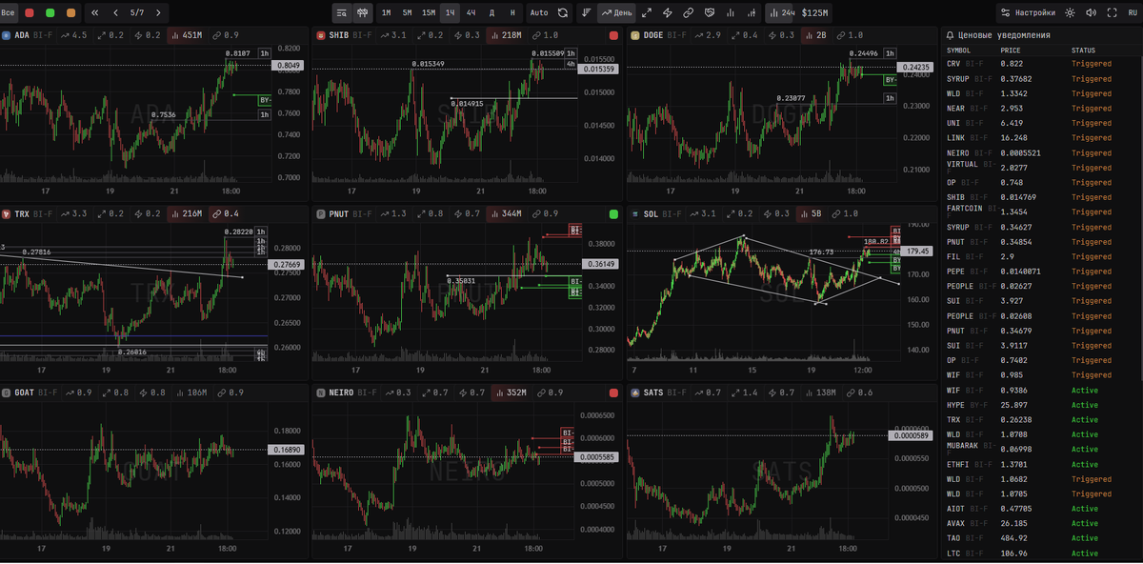Refresh charts with the reload icon

point(563,13)
